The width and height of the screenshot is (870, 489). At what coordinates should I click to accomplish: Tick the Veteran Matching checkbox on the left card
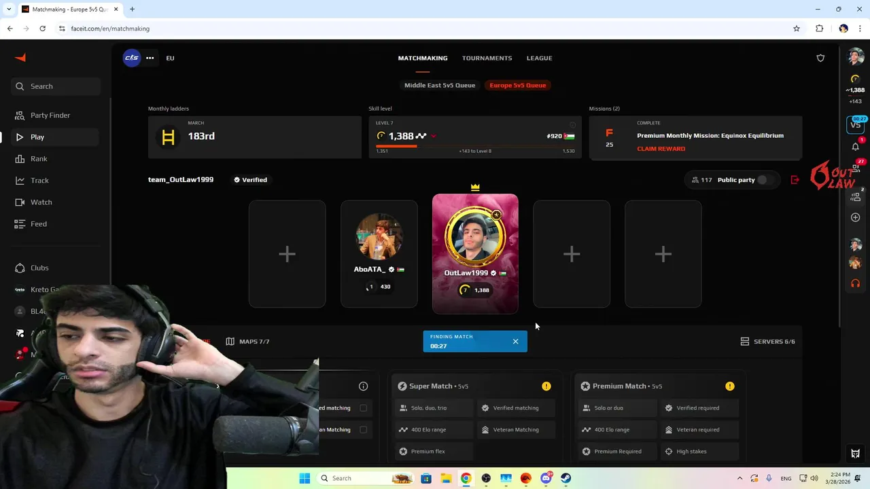[x=364, y=430]
